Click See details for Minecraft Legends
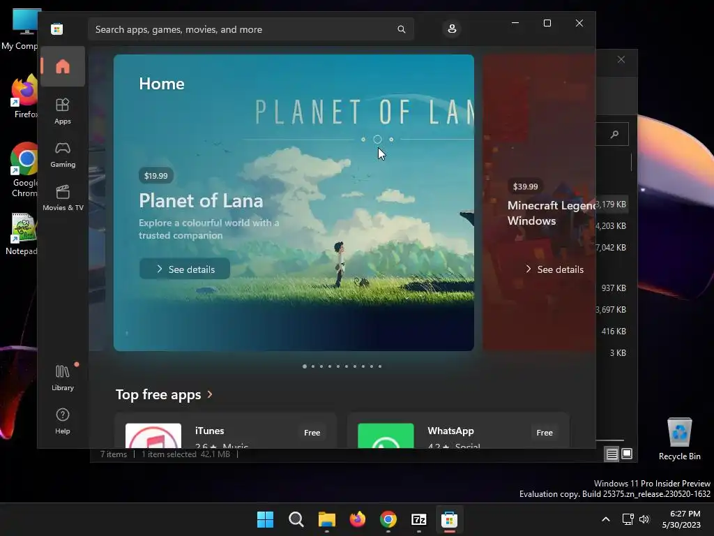The width and height of the screenshot is (714, 536). point(554,269)
